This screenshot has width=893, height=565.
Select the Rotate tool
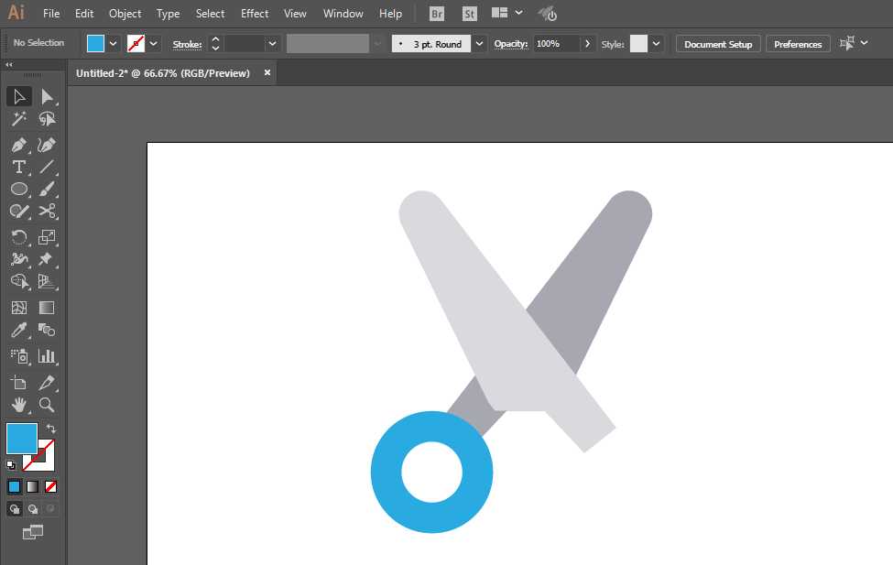click(x=19, y=237)
